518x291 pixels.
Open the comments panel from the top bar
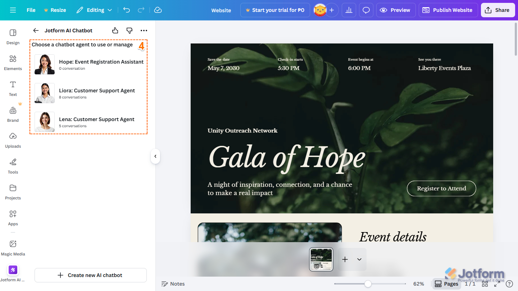click(x=366, y=10)
